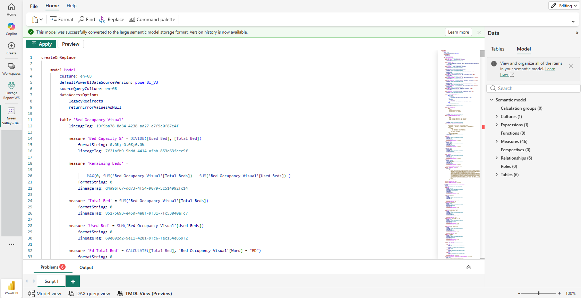
Task: Preview the script changes
Action: (71, 44)
